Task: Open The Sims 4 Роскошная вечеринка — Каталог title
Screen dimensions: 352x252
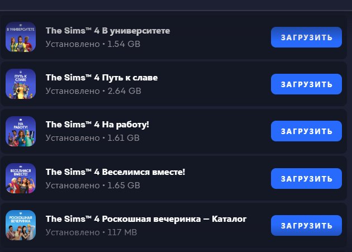Action: tap(146, 219)
